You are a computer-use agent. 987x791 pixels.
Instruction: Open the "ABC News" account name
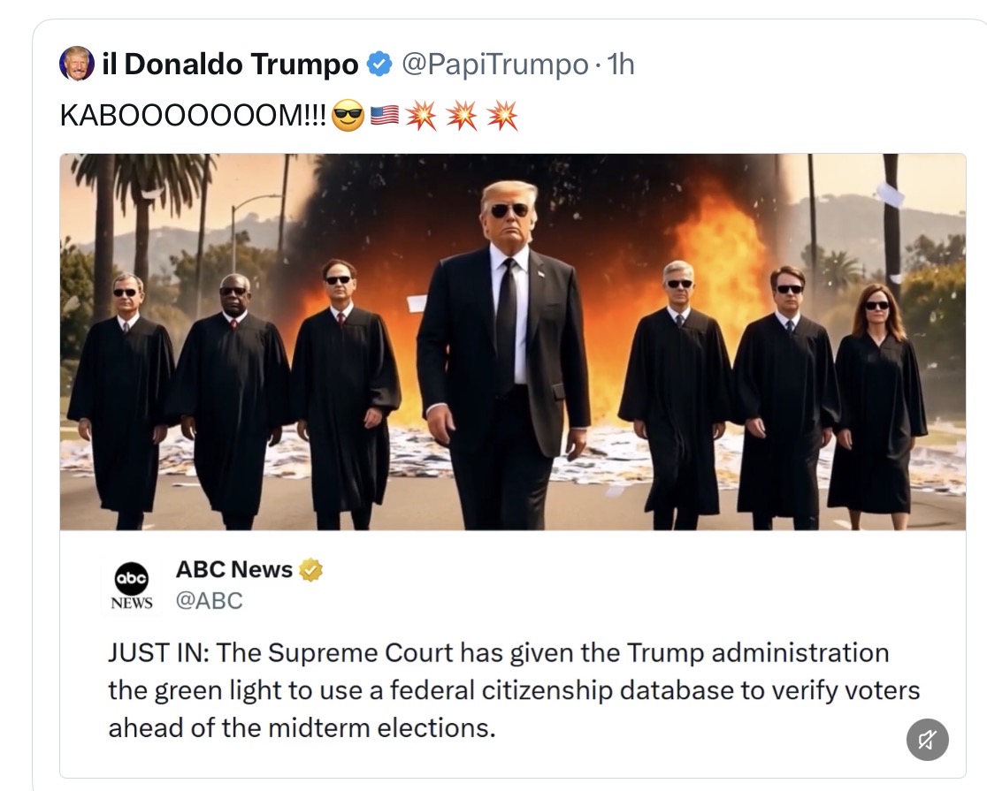coord(234,569)
